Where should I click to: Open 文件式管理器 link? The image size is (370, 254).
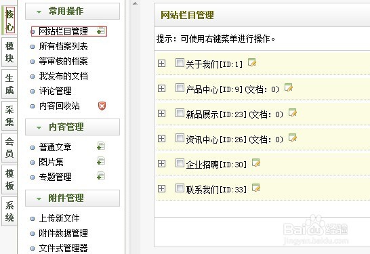63,248
